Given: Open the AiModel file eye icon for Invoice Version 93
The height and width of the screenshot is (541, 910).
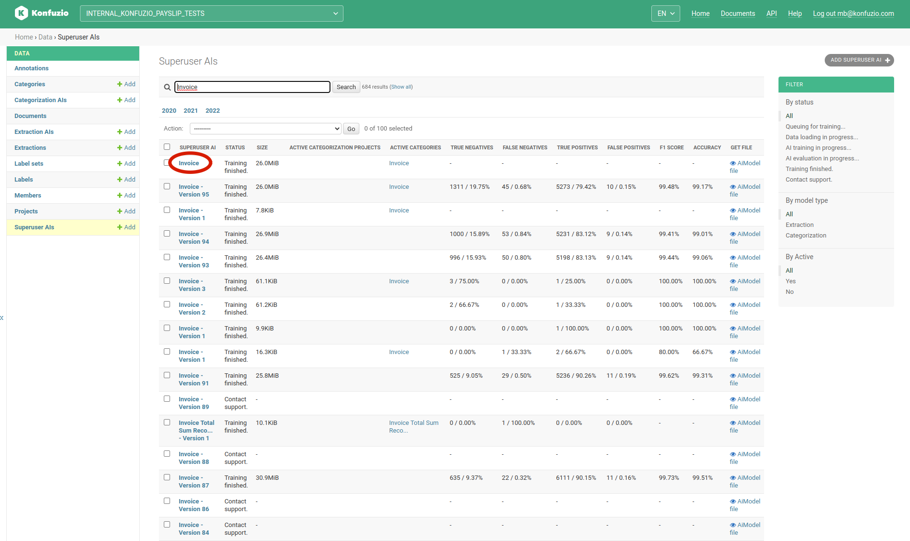Looking at the screenshot, I should [x=733, y=258].
